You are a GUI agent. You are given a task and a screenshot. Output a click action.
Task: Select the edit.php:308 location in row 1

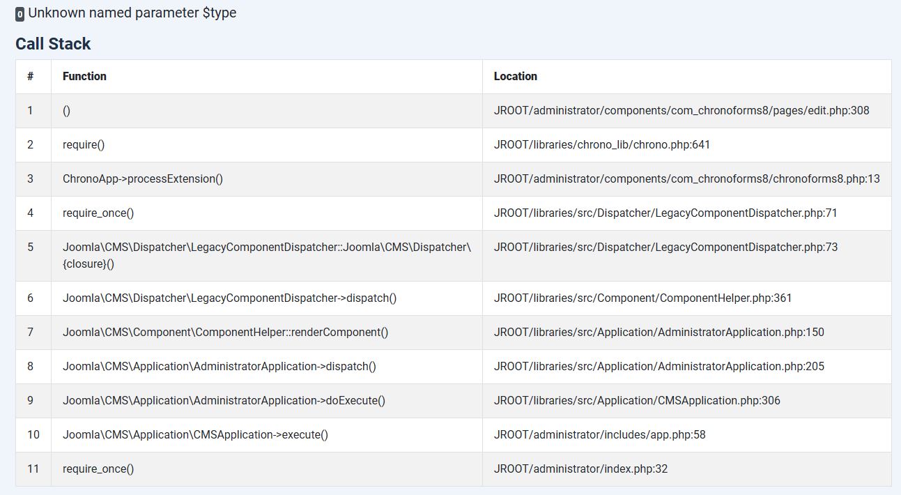pos(681,110)
